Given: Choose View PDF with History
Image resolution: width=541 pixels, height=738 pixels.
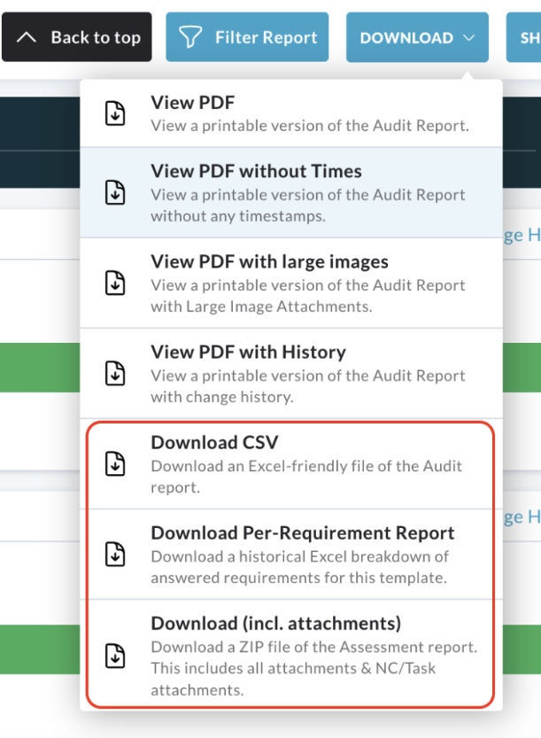Looking at the screenshot, I should [x=291, y=373].
